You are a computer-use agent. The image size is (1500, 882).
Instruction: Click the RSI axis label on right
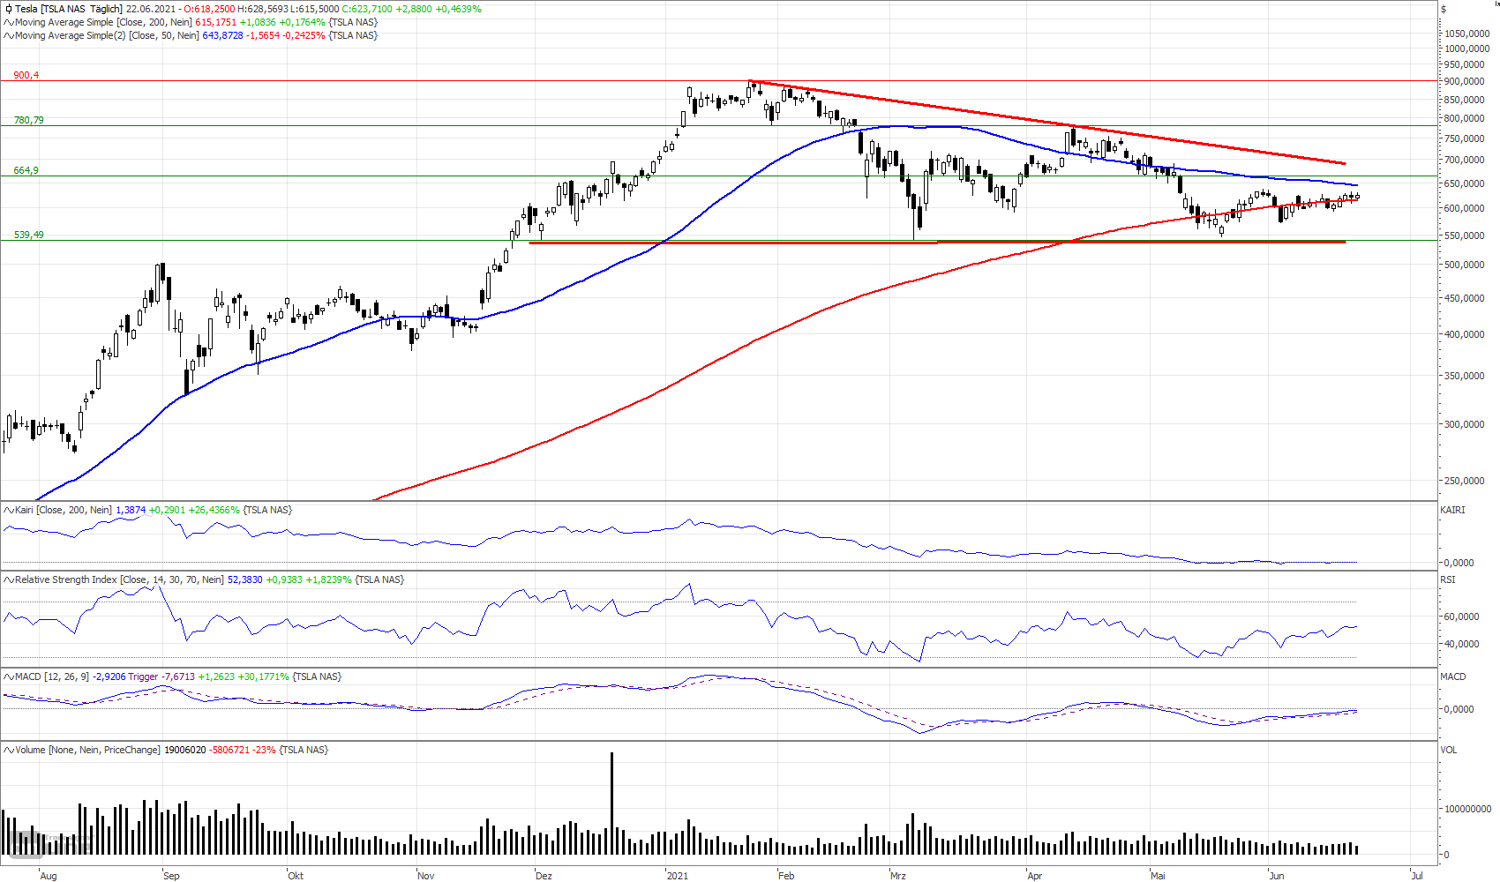click(1448, 579)
